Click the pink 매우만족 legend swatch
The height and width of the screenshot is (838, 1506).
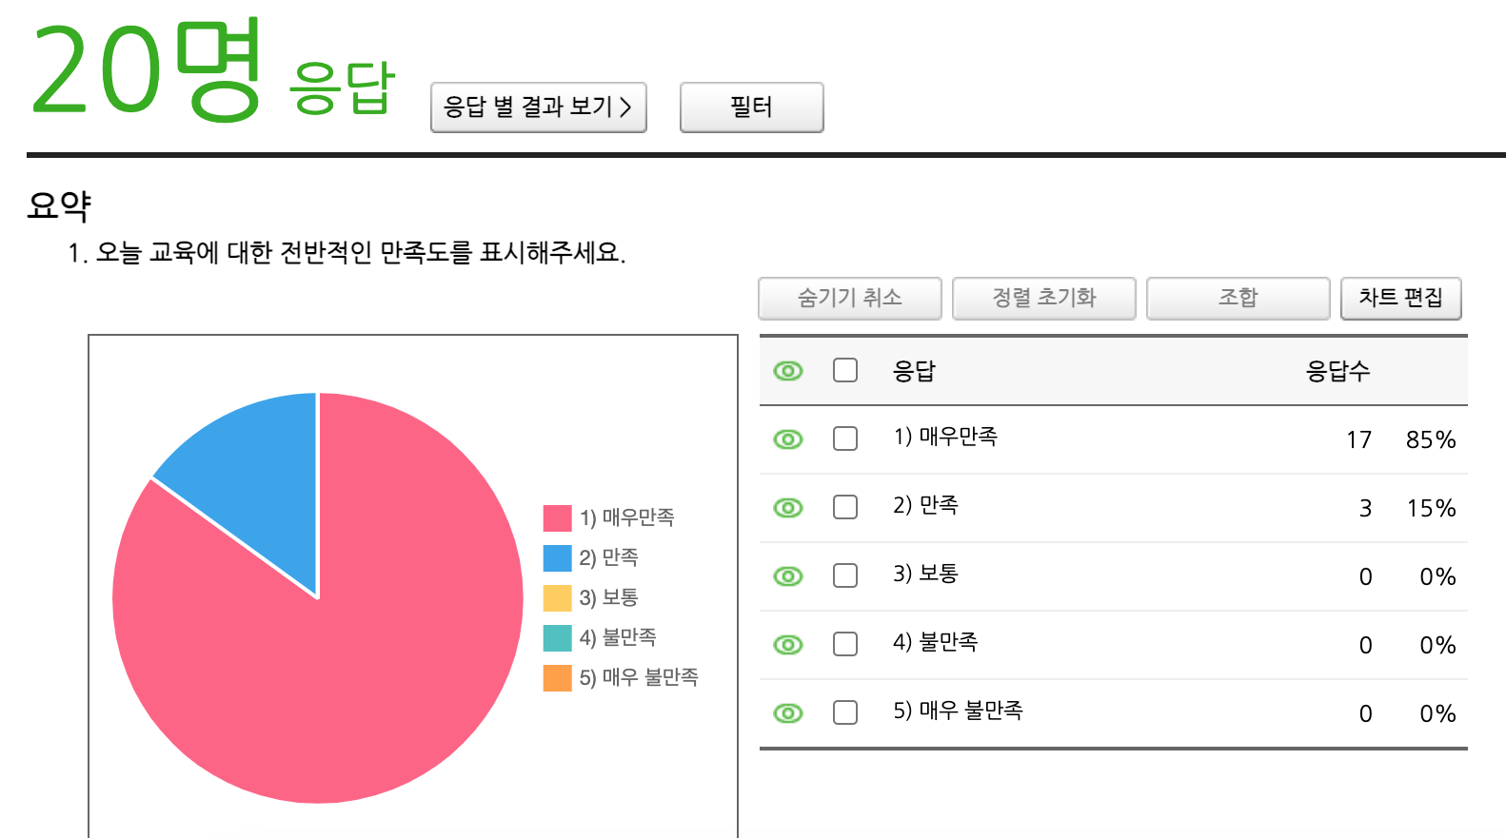(557, 518)
